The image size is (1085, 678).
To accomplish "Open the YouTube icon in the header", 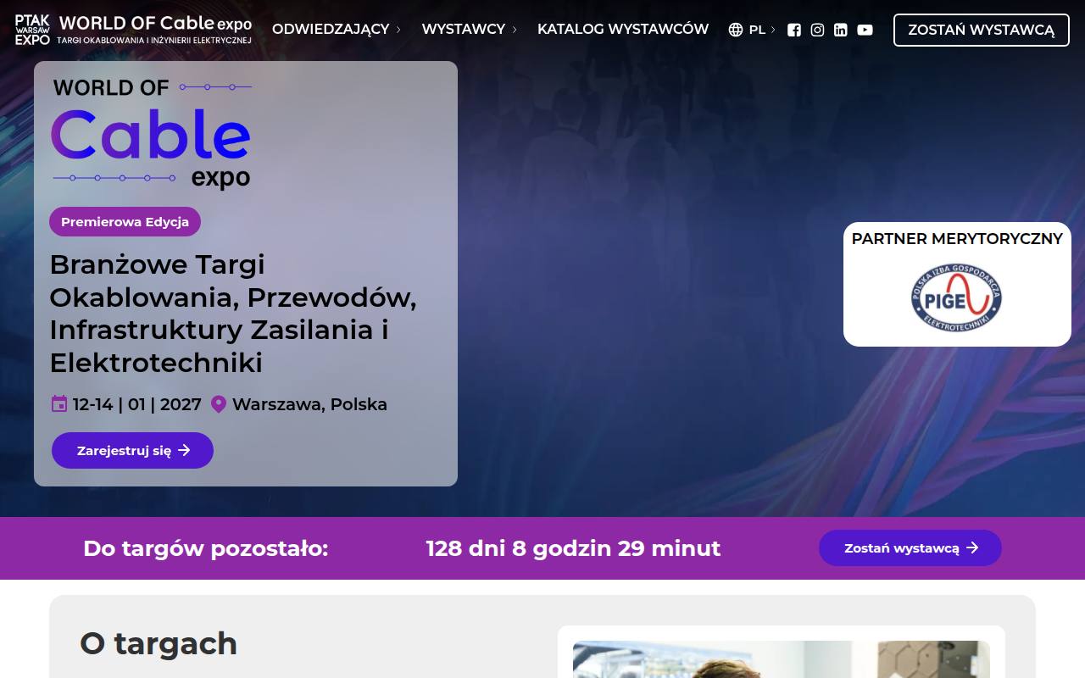I will [x=865, y=30].
